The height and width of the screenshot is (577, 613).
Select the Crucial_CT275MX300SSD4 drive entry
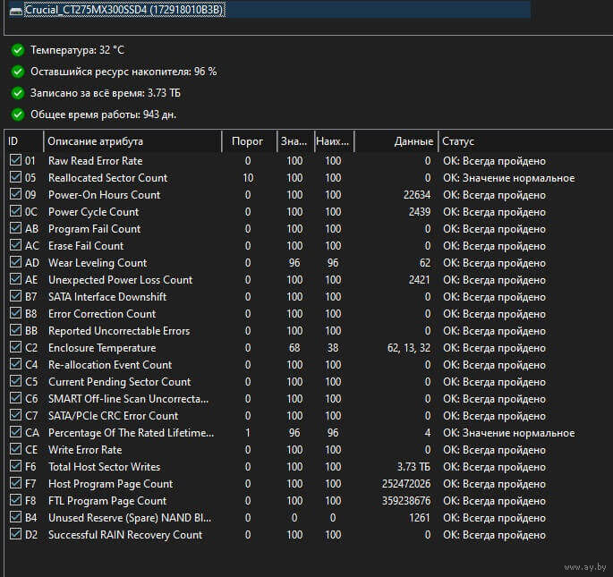[x=124, y=10]
